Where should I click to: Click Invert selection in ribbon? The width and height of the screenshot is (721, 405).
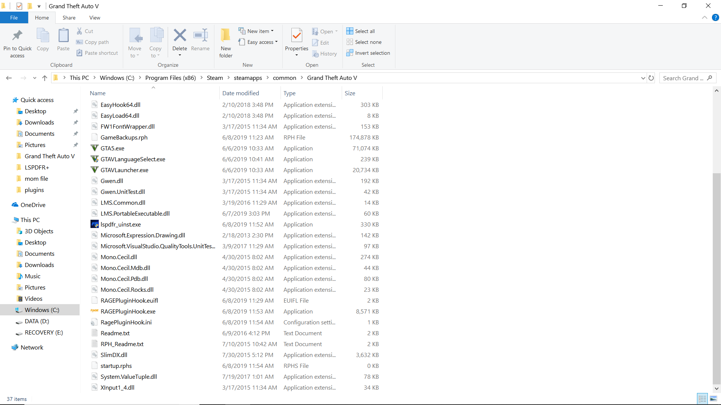(x=368, y=53)
